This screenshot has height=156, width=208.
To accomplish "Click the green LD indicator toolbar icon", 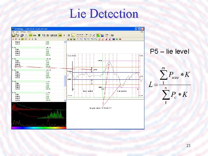I will click(98, 35).
